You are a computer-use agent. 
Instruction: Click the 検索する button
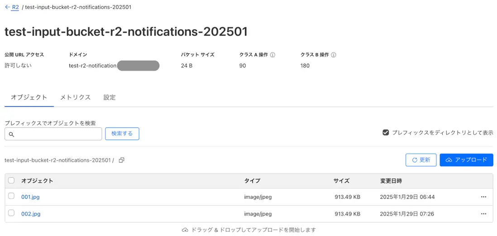[122, 134]
